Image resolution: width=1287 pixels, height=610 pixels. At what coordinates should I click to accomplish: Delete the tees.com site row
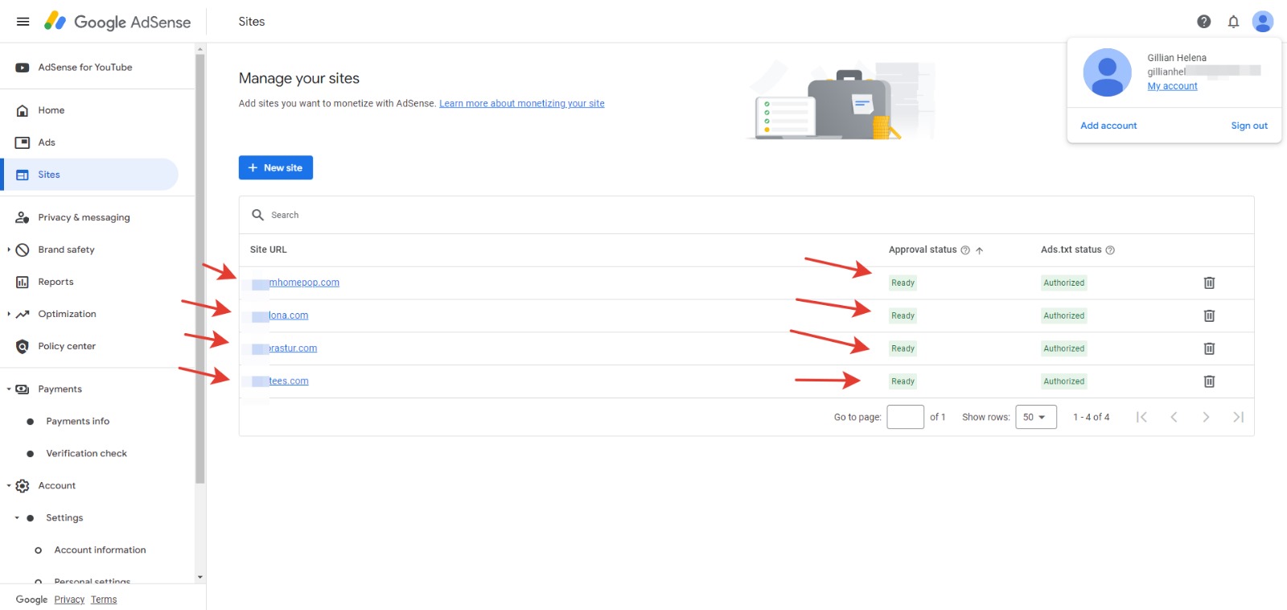[x=1209, y=381]
